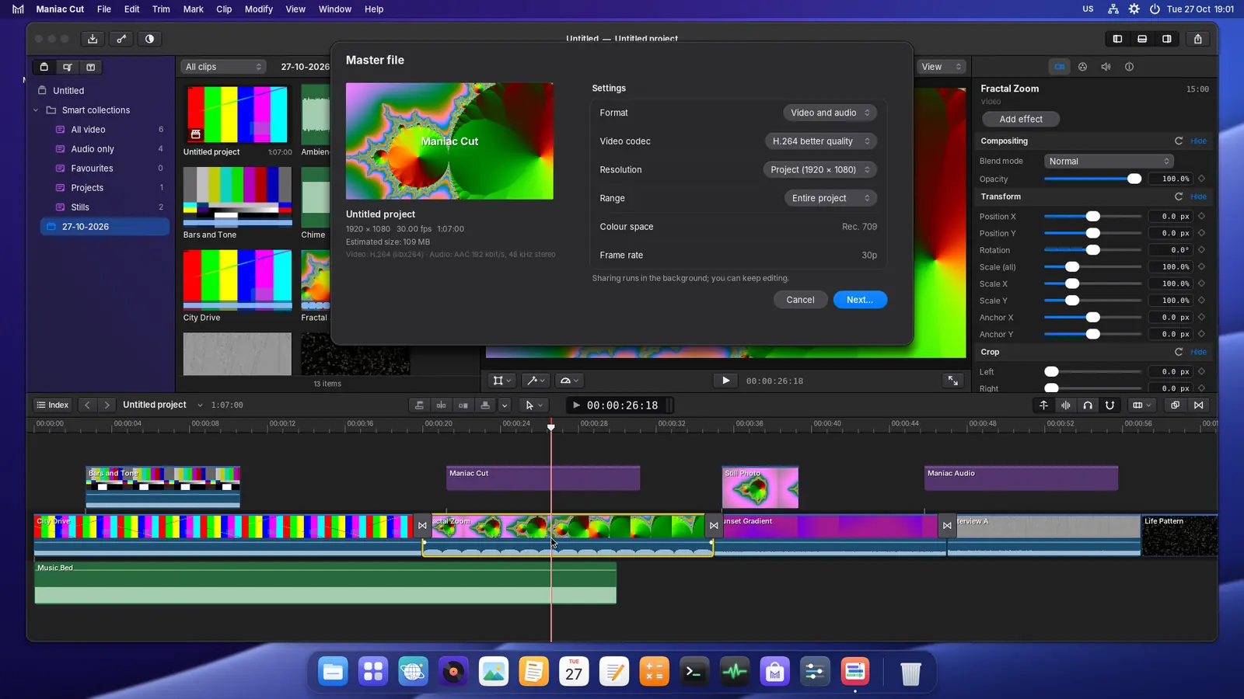The image size is (1244, 699).
Task: Toggle the inspector panel visibility
Action: [1167, 39]
